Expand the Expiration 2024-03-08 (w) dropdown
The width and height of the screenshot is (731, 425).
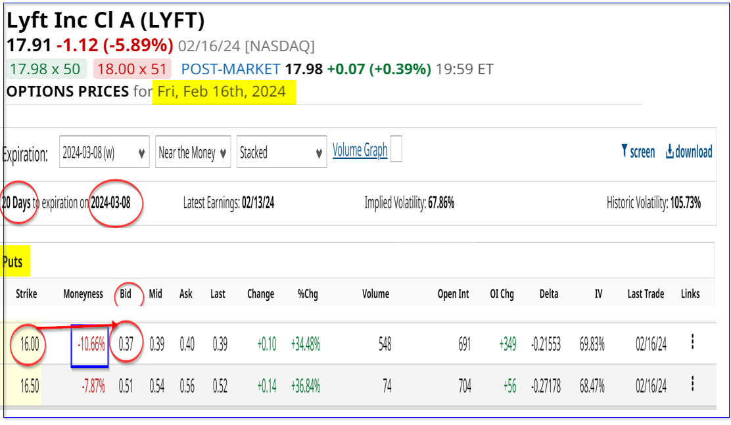[x=104, y=153]
